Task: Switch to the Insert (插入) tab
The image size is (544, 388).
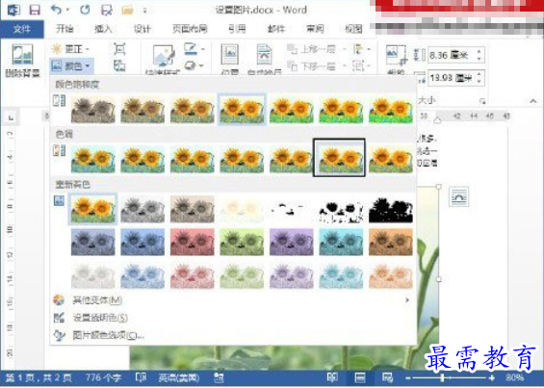Action: point(103,29)
